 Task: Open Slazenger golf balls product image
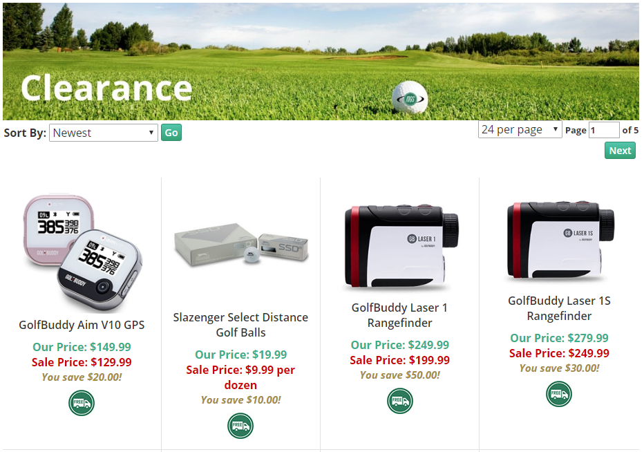click(240, 245)
